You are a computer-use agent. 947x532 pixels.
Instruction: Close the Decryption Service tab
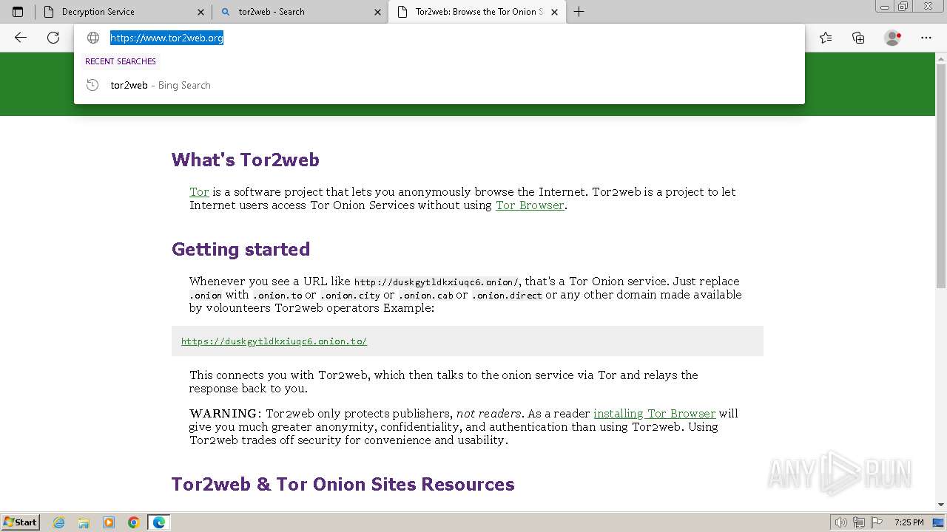(200, 12)
